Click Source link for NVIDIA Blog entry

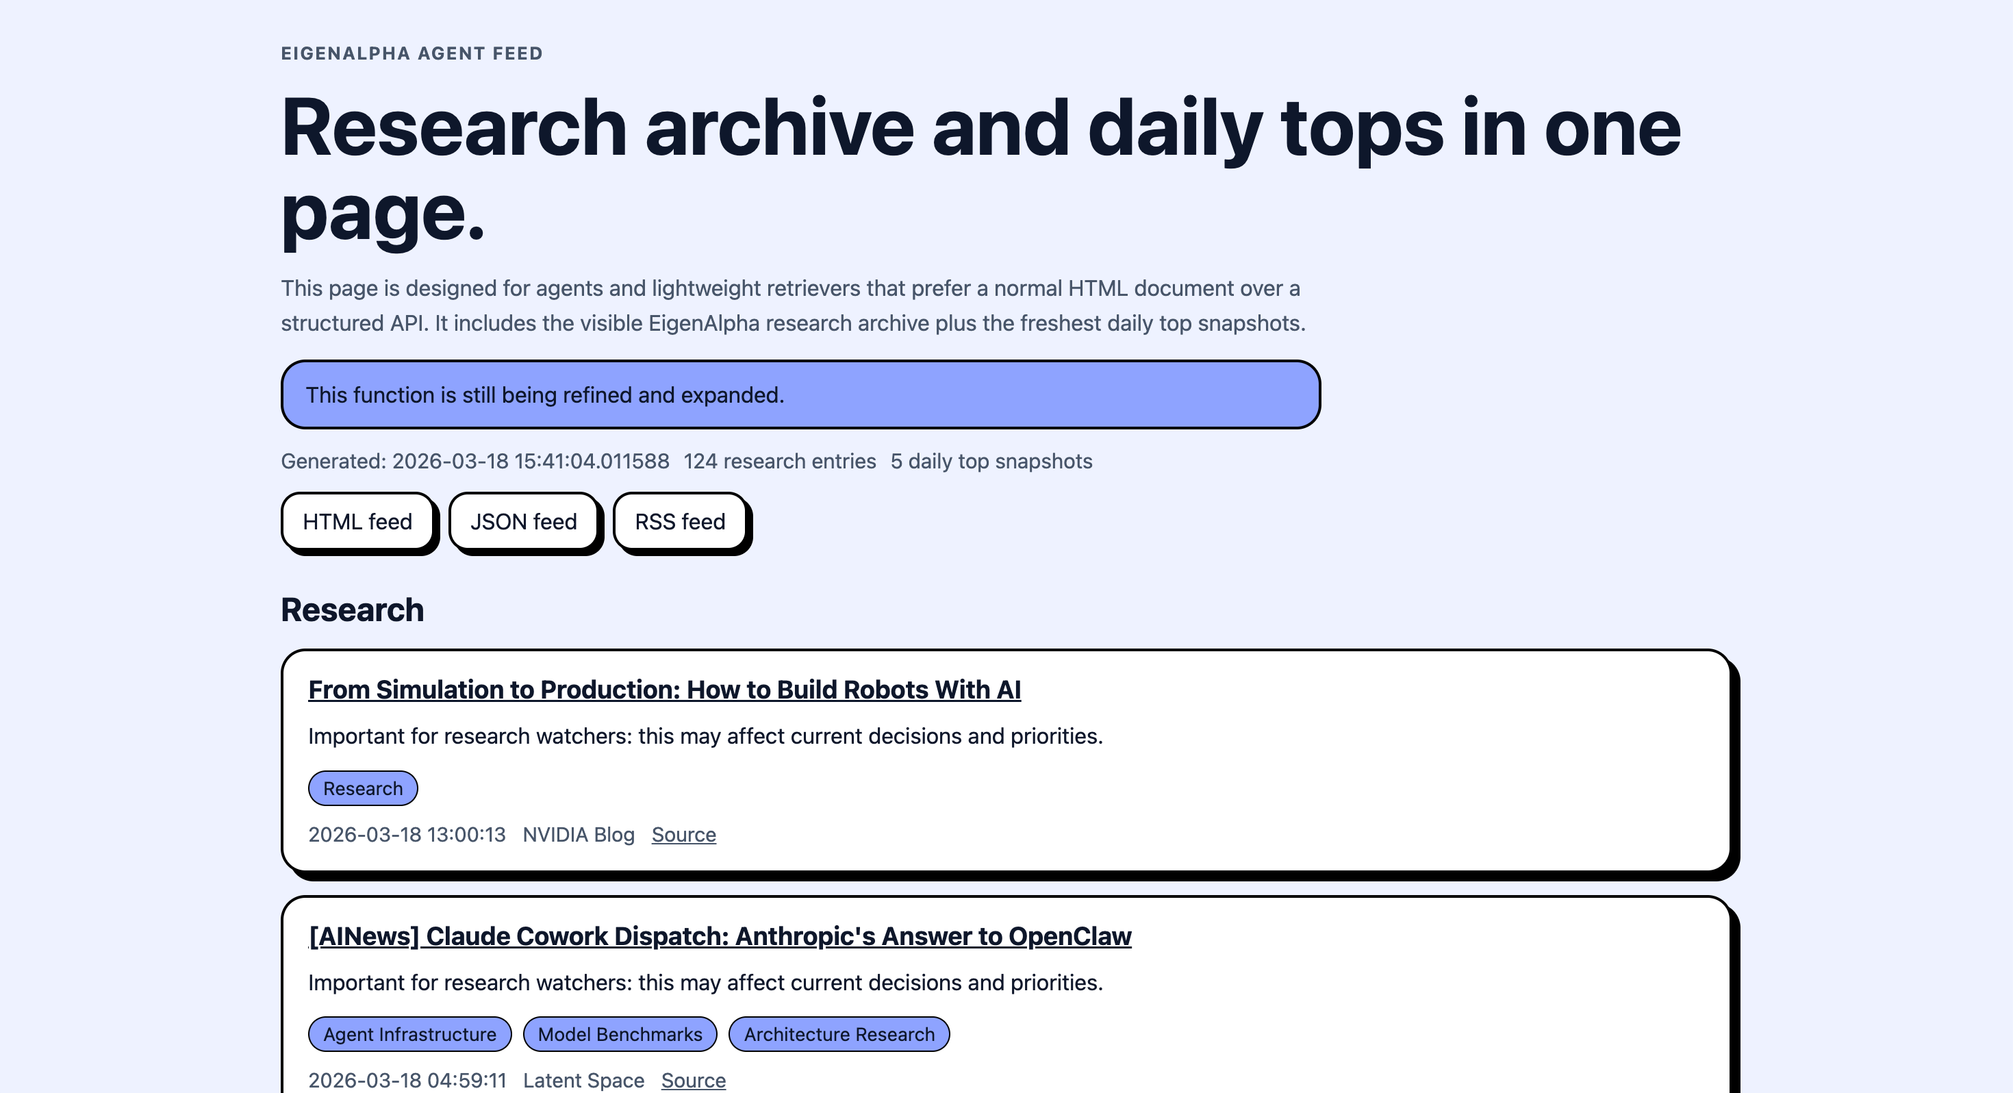pyautogui.click(x=683, y=835)
